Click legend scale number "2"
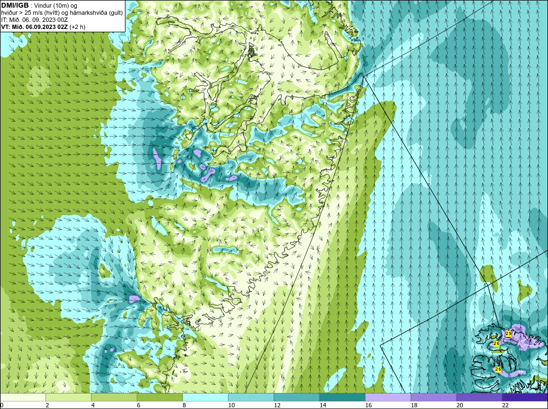Screen dimensions: 548x409 pos(47,405)
